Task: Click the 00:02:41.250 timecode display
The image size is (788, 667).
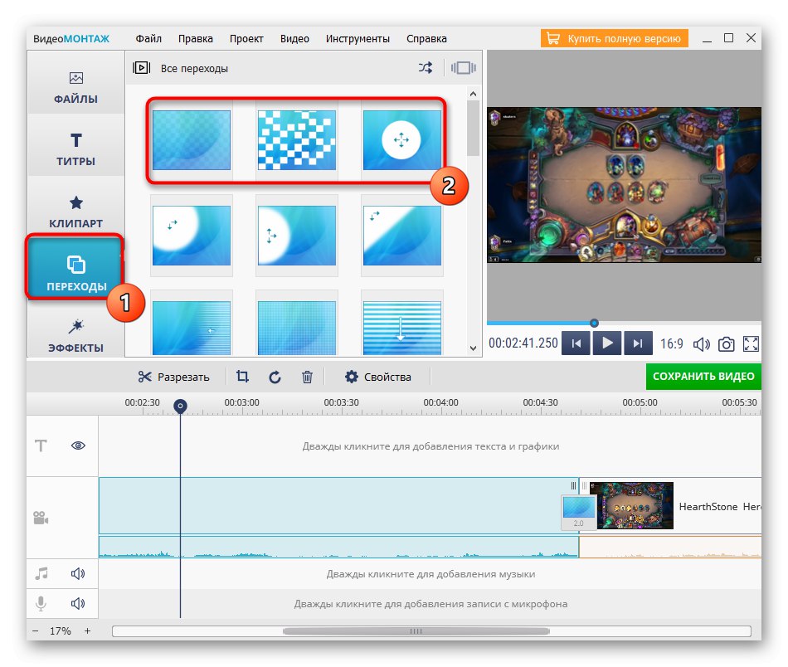Action: tap(523, 343)
